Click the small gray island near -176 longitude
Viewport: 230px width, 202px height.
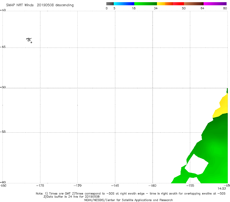tap(29, 40)
